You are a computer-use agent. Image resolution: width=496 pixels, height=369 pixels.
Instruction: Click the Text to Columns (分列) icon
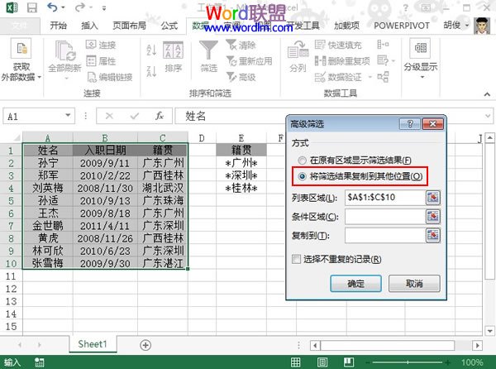pos(298,50)
